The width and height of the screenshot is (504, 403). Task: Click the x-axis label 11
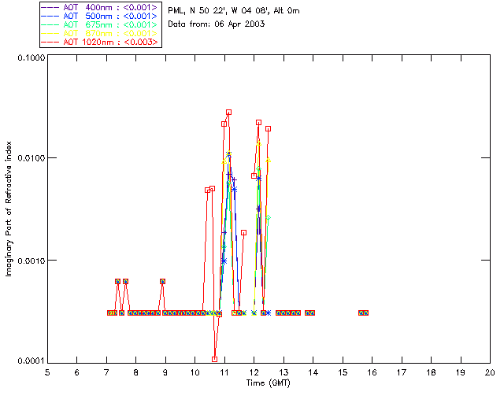224,372
